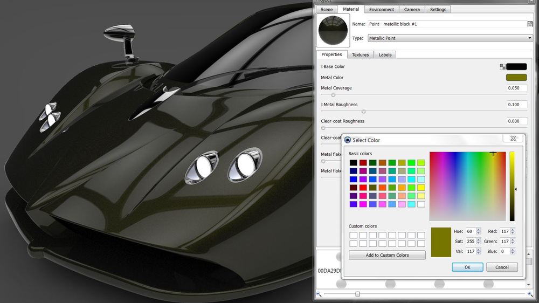Click the Metal Coverage slider handle
The height and width of the screenshot is (303, 539).
click(x=333, y=95)
